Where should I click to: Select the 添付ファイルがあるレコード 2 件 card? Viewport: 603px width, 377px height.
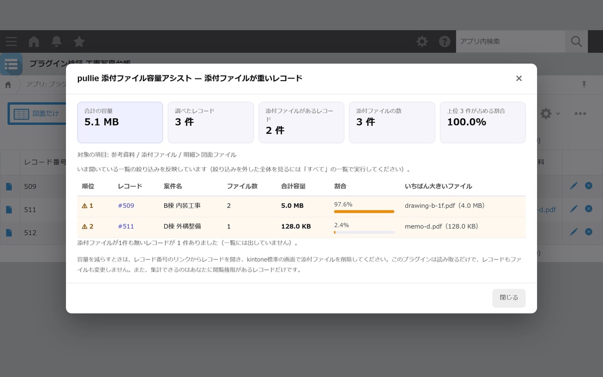point(301,123)
